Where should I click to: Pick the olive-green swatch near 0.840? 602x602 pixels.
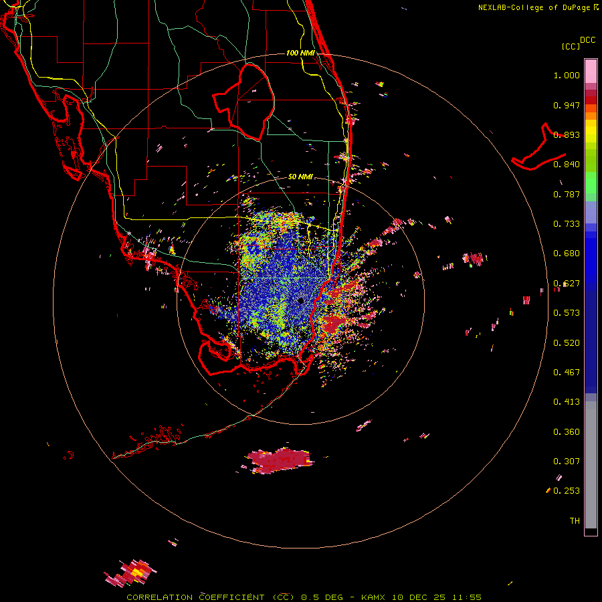(591, 161)
